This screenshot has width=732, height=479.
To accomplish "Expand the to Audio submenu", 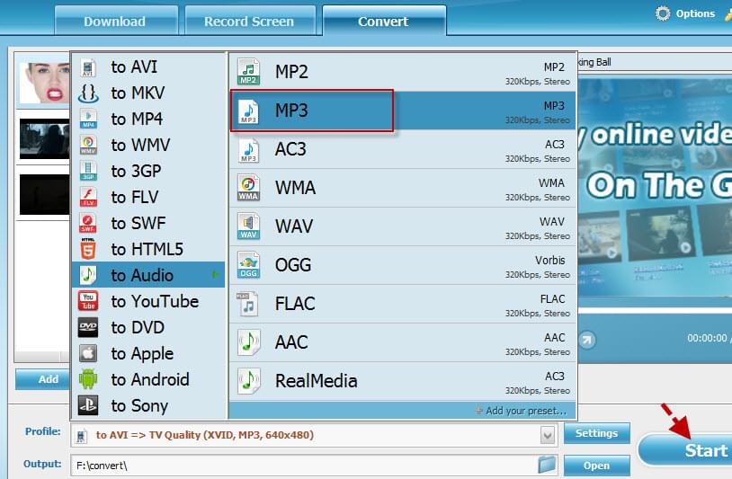I will coord(148,275).
